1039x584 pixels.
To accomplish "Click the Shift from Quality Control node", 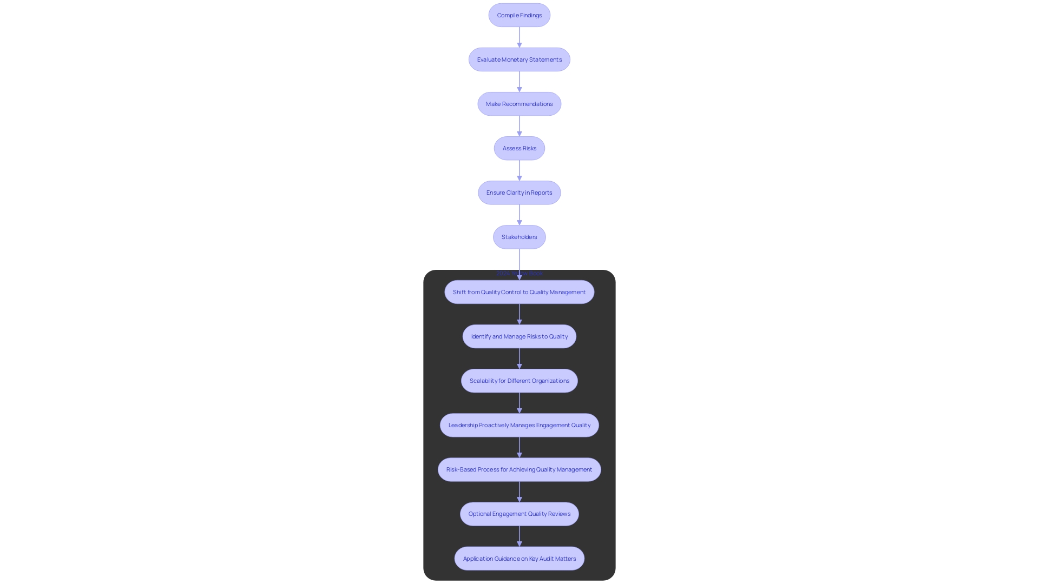I will point(519,291).
